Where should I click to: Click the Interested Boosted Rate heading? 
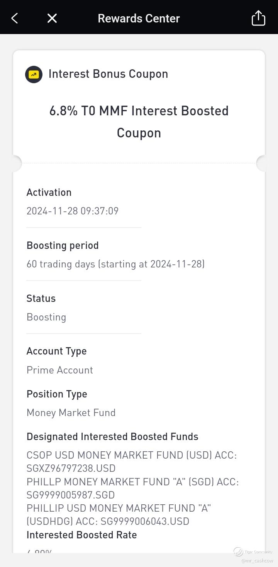tap(82, 535)
